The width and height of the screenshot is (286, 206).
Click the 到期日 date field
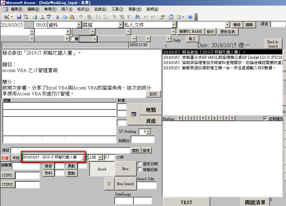(x=143, y=139)
